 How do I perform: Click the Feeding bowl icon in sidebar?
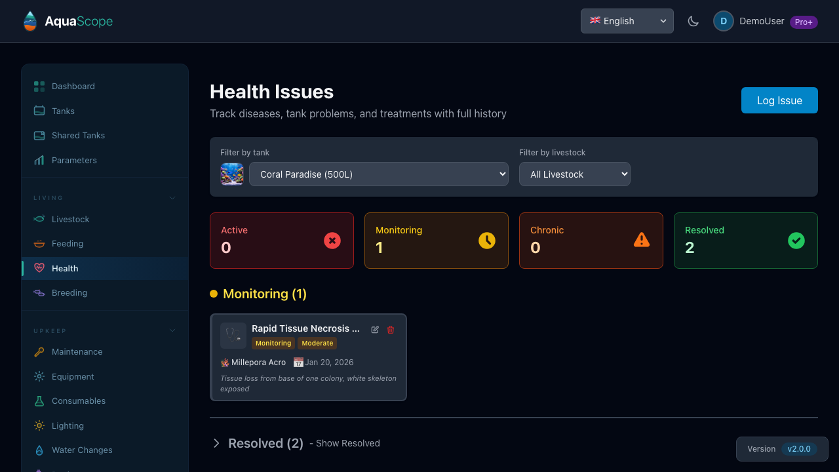tap(39, 244)
